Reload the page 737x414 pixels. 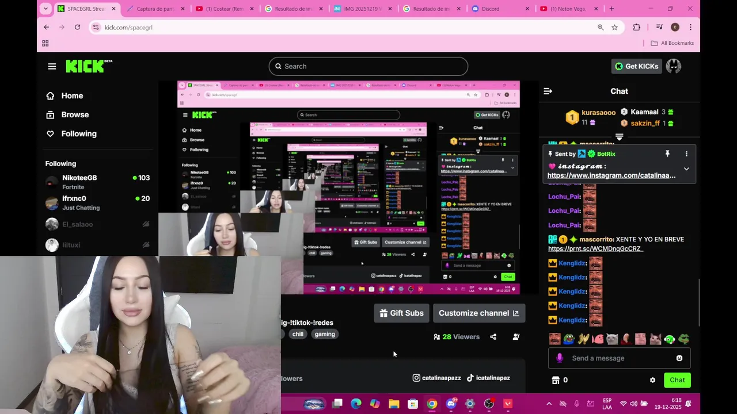pos(77,27)
